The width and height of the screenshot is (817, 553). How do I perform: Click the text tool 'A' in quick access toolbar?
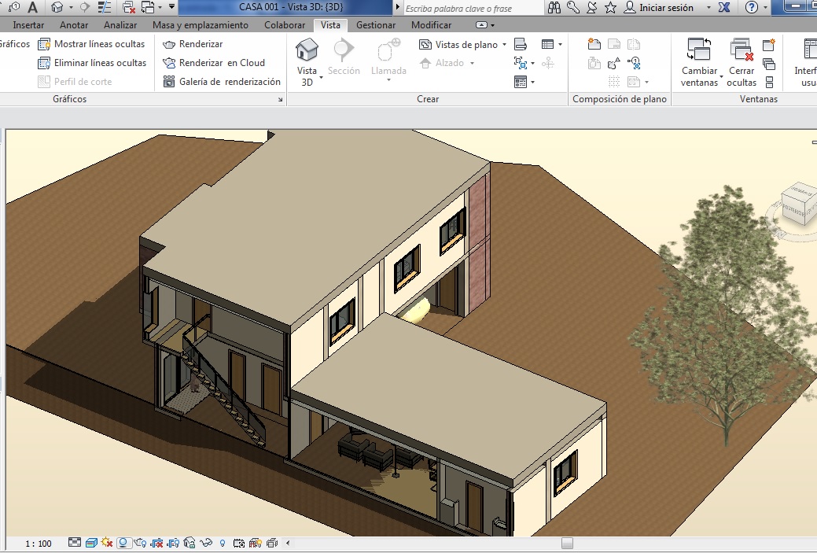click(32, 7)
